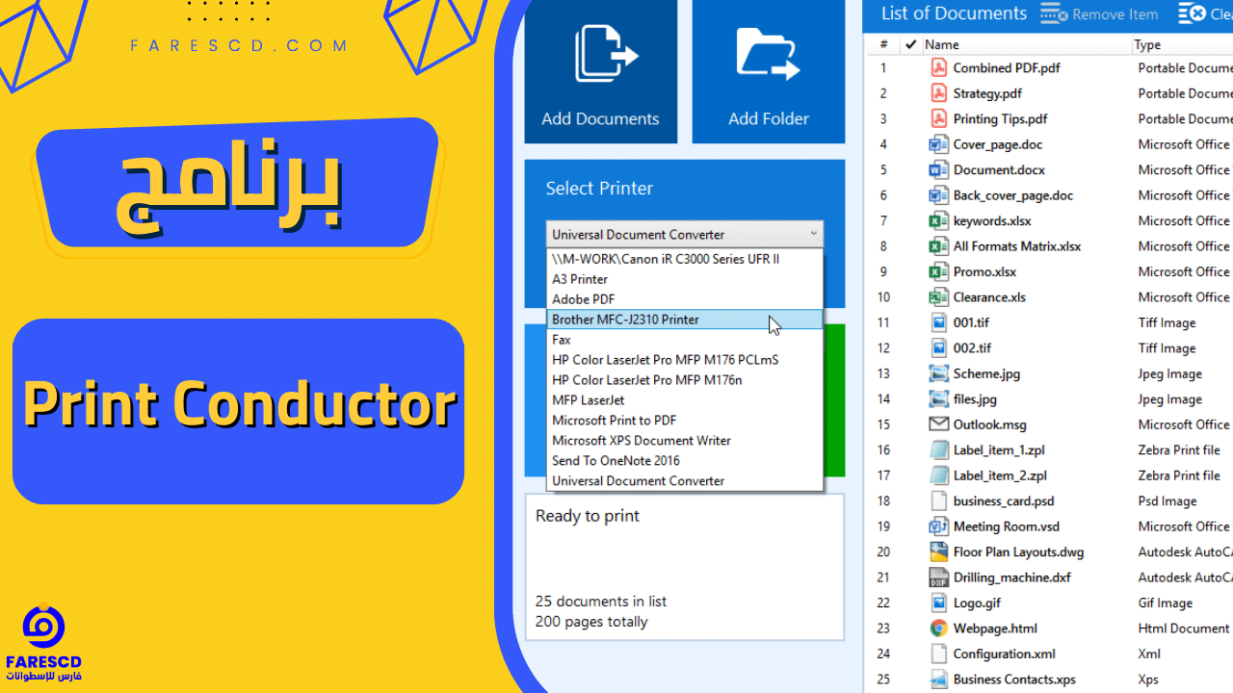The width and height of the screenshot is (1233, 693).
Task: Click the Remove Item toolbar button
Action: [x=1100, y=14]
